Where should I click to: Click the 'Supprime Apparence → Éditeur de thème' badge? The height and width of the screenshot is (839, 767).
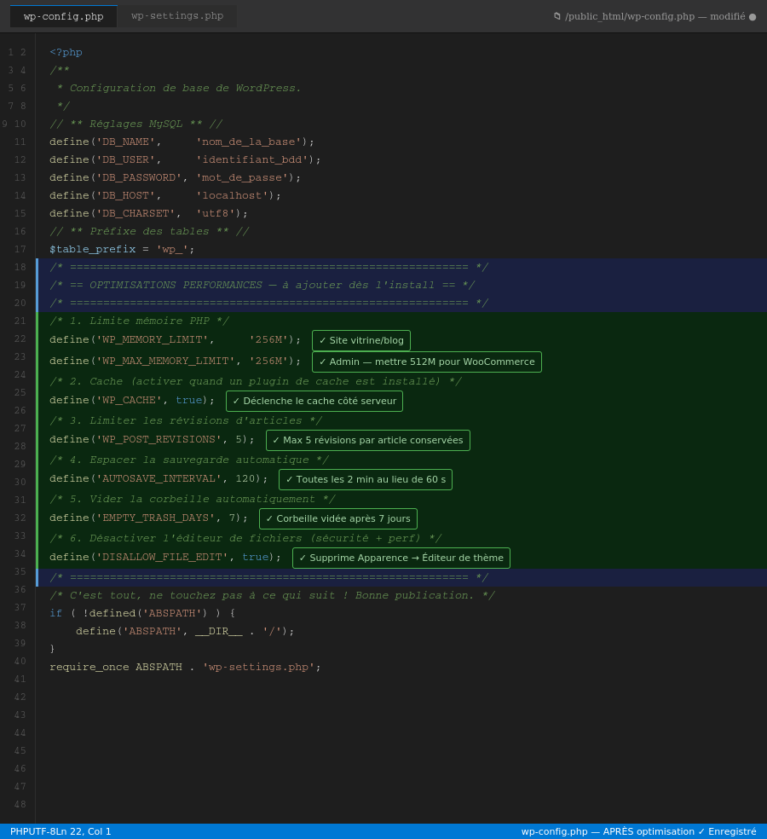pos(401,558)
